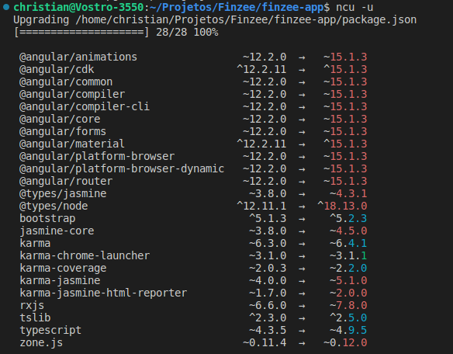Click new version ~2.2.0 for karma-coverage
Viewport: 453px width, 354px height.
pos(348,269)
